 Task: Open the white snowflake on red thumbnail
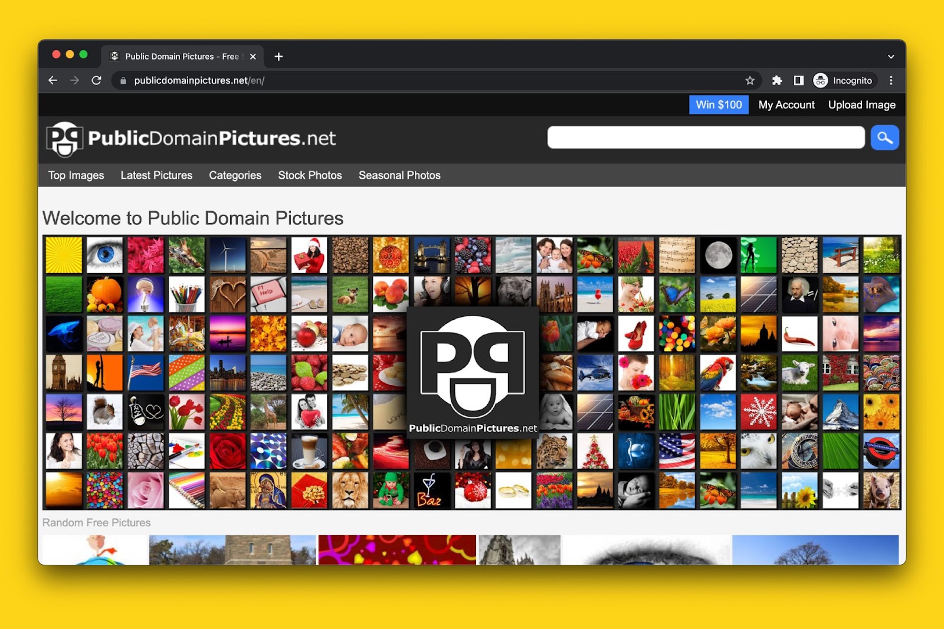759,412
